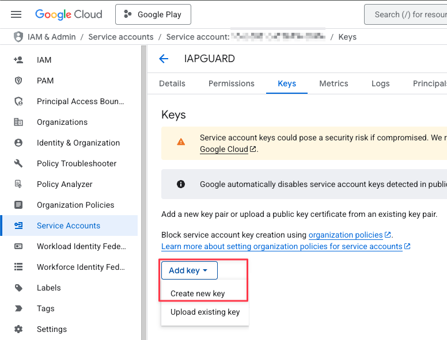Click the IAM sidebar icon

tap(18, 60)
